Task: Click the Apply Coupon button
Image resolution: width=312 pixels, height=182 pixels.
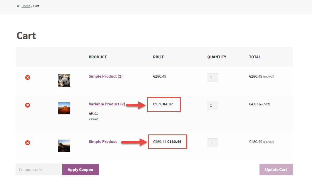Action: (80, 170)
